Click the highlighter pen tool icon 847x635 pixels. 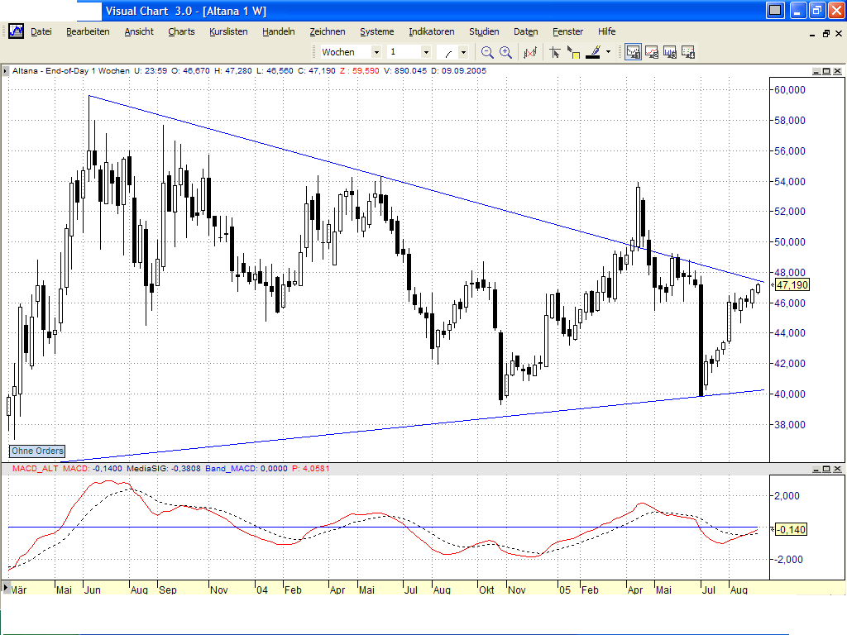coord(594,51)
